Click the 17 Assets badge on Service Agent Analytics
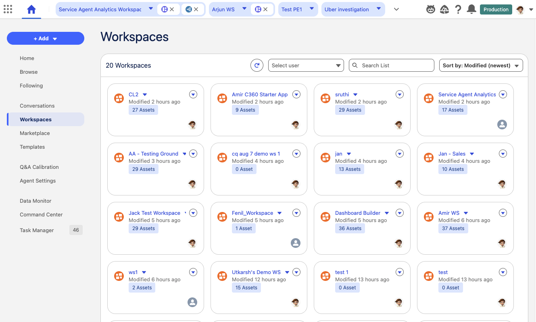The image size is (536, 322). pos(453,110)
